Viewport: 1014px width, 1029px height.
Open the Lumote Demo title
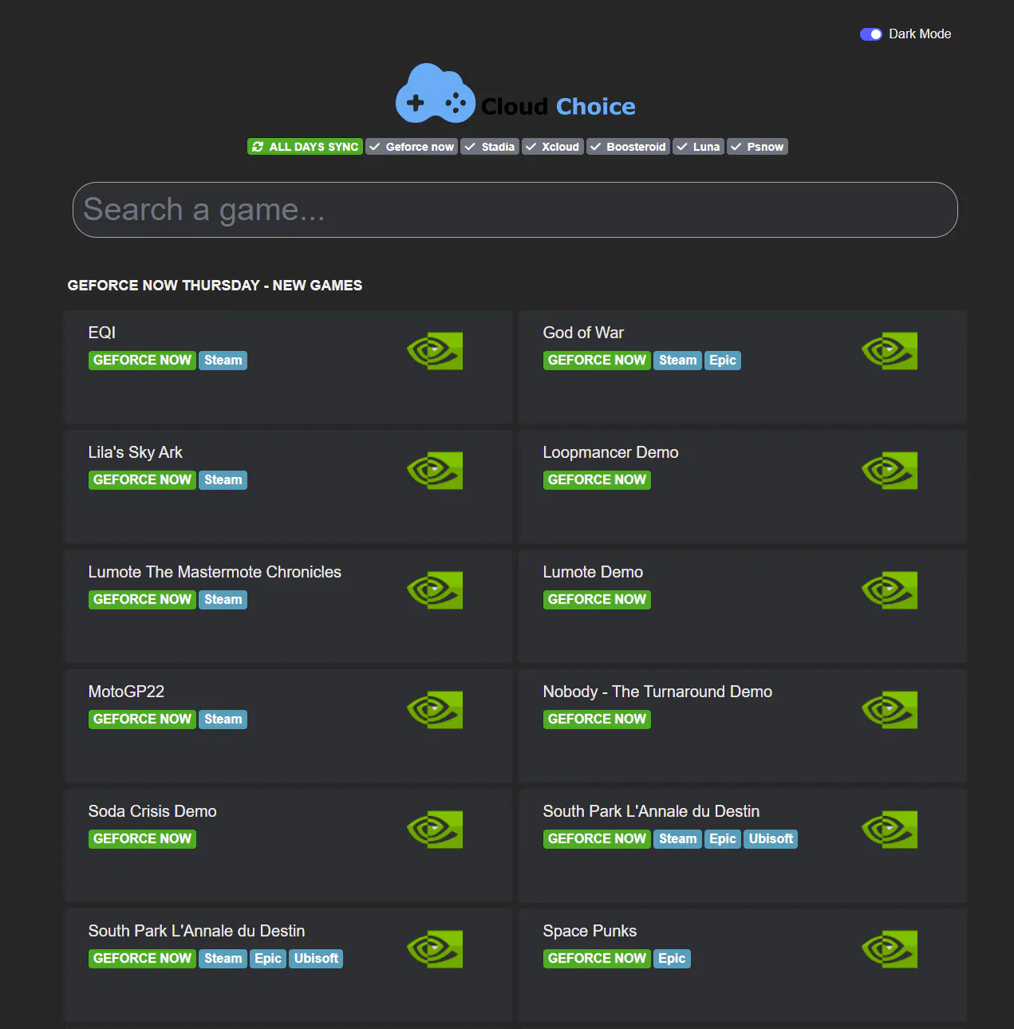pyautogui.click(x=593, y=572)
